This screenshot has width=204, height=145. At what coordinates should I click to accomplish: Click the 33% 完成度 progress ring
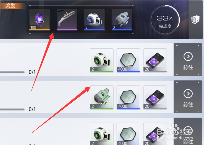(x=165, y=20)
